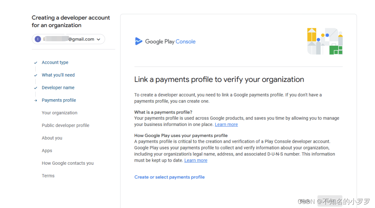Click the heading 'Link a payments profile to verify your organization'
Screen dimensions: 375x208
pos(219,79)
